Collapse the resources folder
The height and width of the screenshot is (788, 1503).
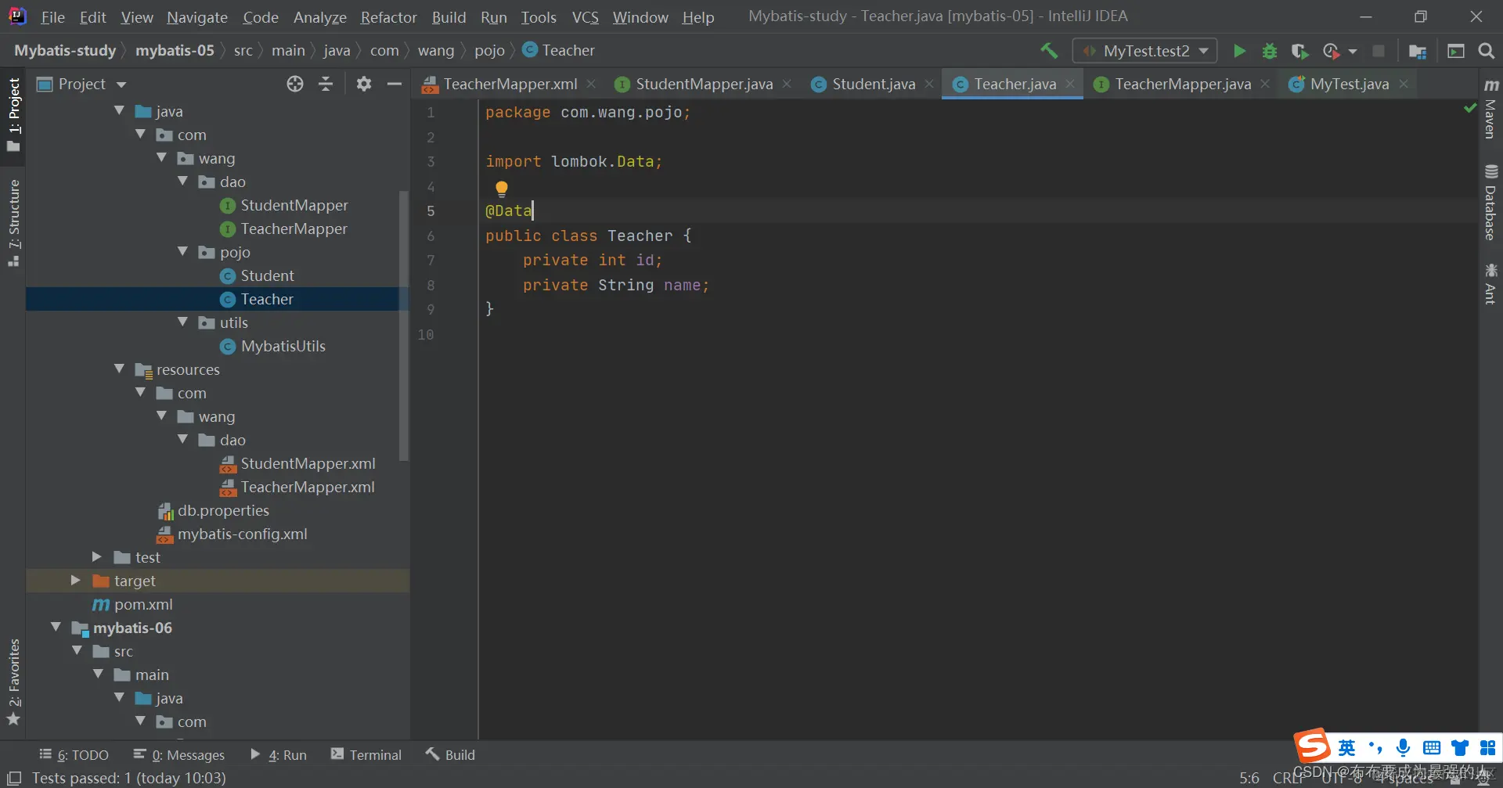click(120, 369)
